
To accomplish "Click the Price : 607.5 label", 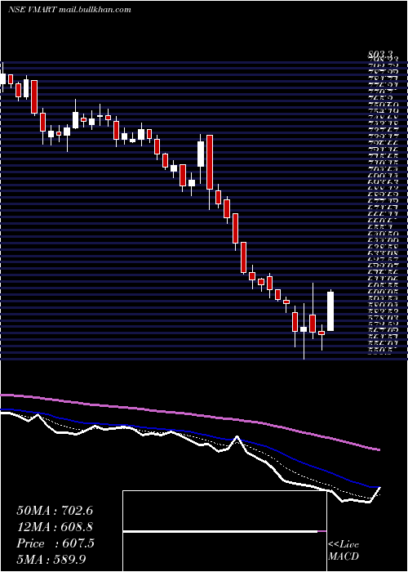I will pos(55,543).
